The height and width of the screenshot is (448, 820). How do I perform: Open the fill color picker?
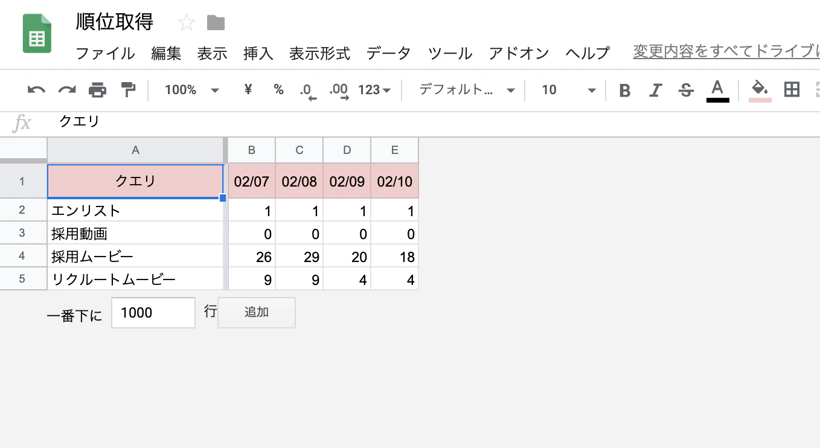coord(760,91)
